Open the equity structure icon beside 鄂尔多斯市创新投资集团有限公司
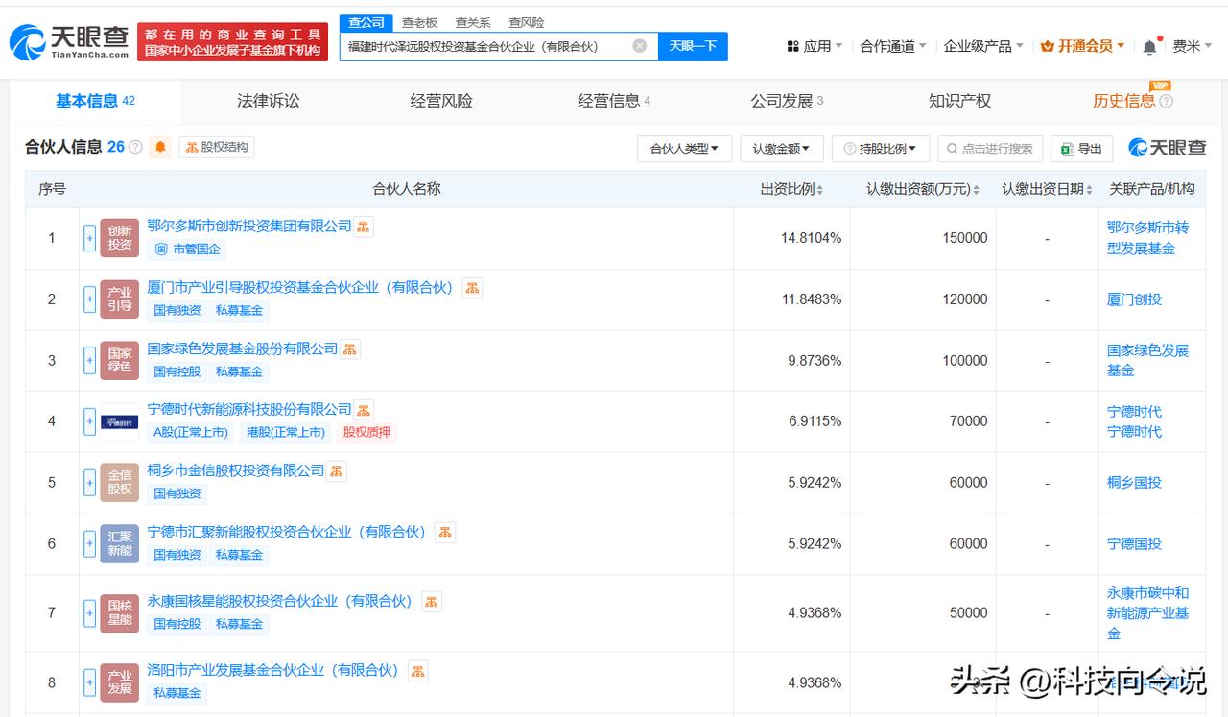This screenshot has height=717, width=1228. [x=364, y=227]
